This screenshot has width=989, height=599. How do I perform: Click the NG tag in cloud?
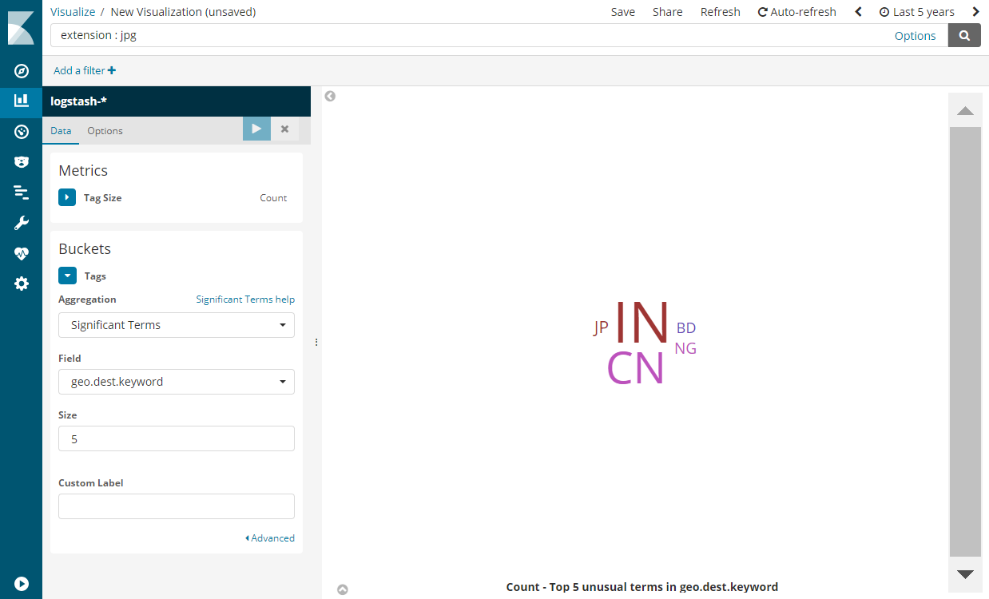pos(685,348)
